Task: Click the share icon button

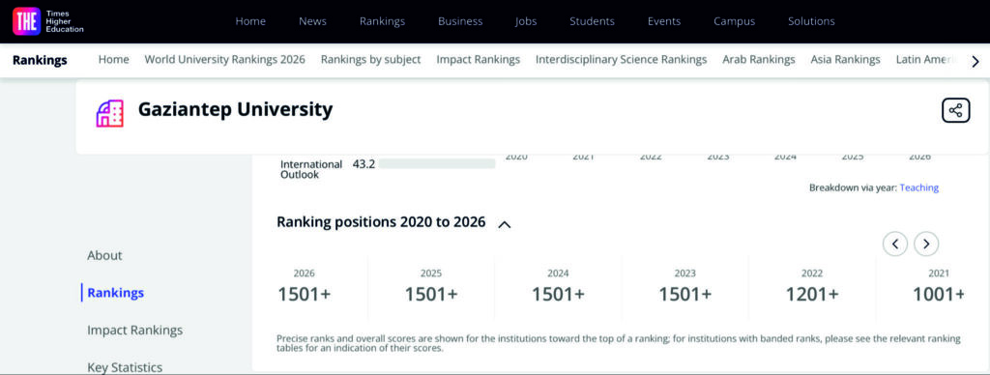Action: point(955,110)
